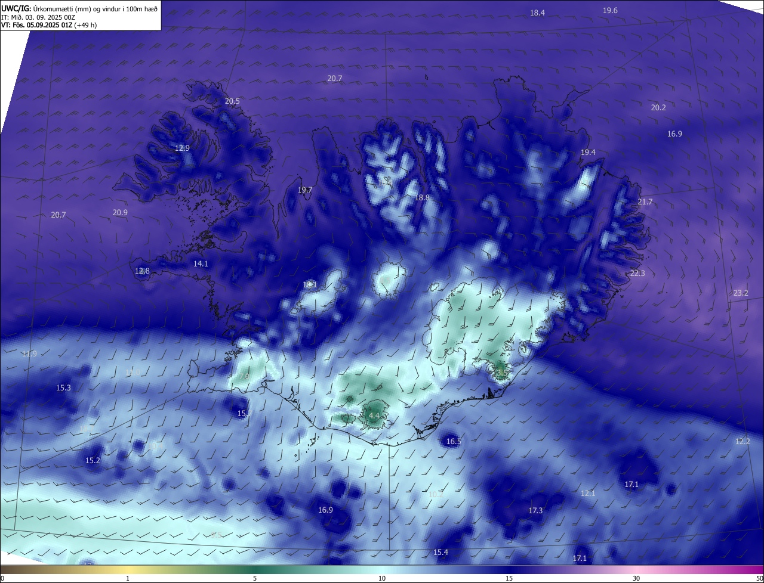Click the 4.4 value over the southern glacier
This screenshot has height=583, width=764.
374,415
